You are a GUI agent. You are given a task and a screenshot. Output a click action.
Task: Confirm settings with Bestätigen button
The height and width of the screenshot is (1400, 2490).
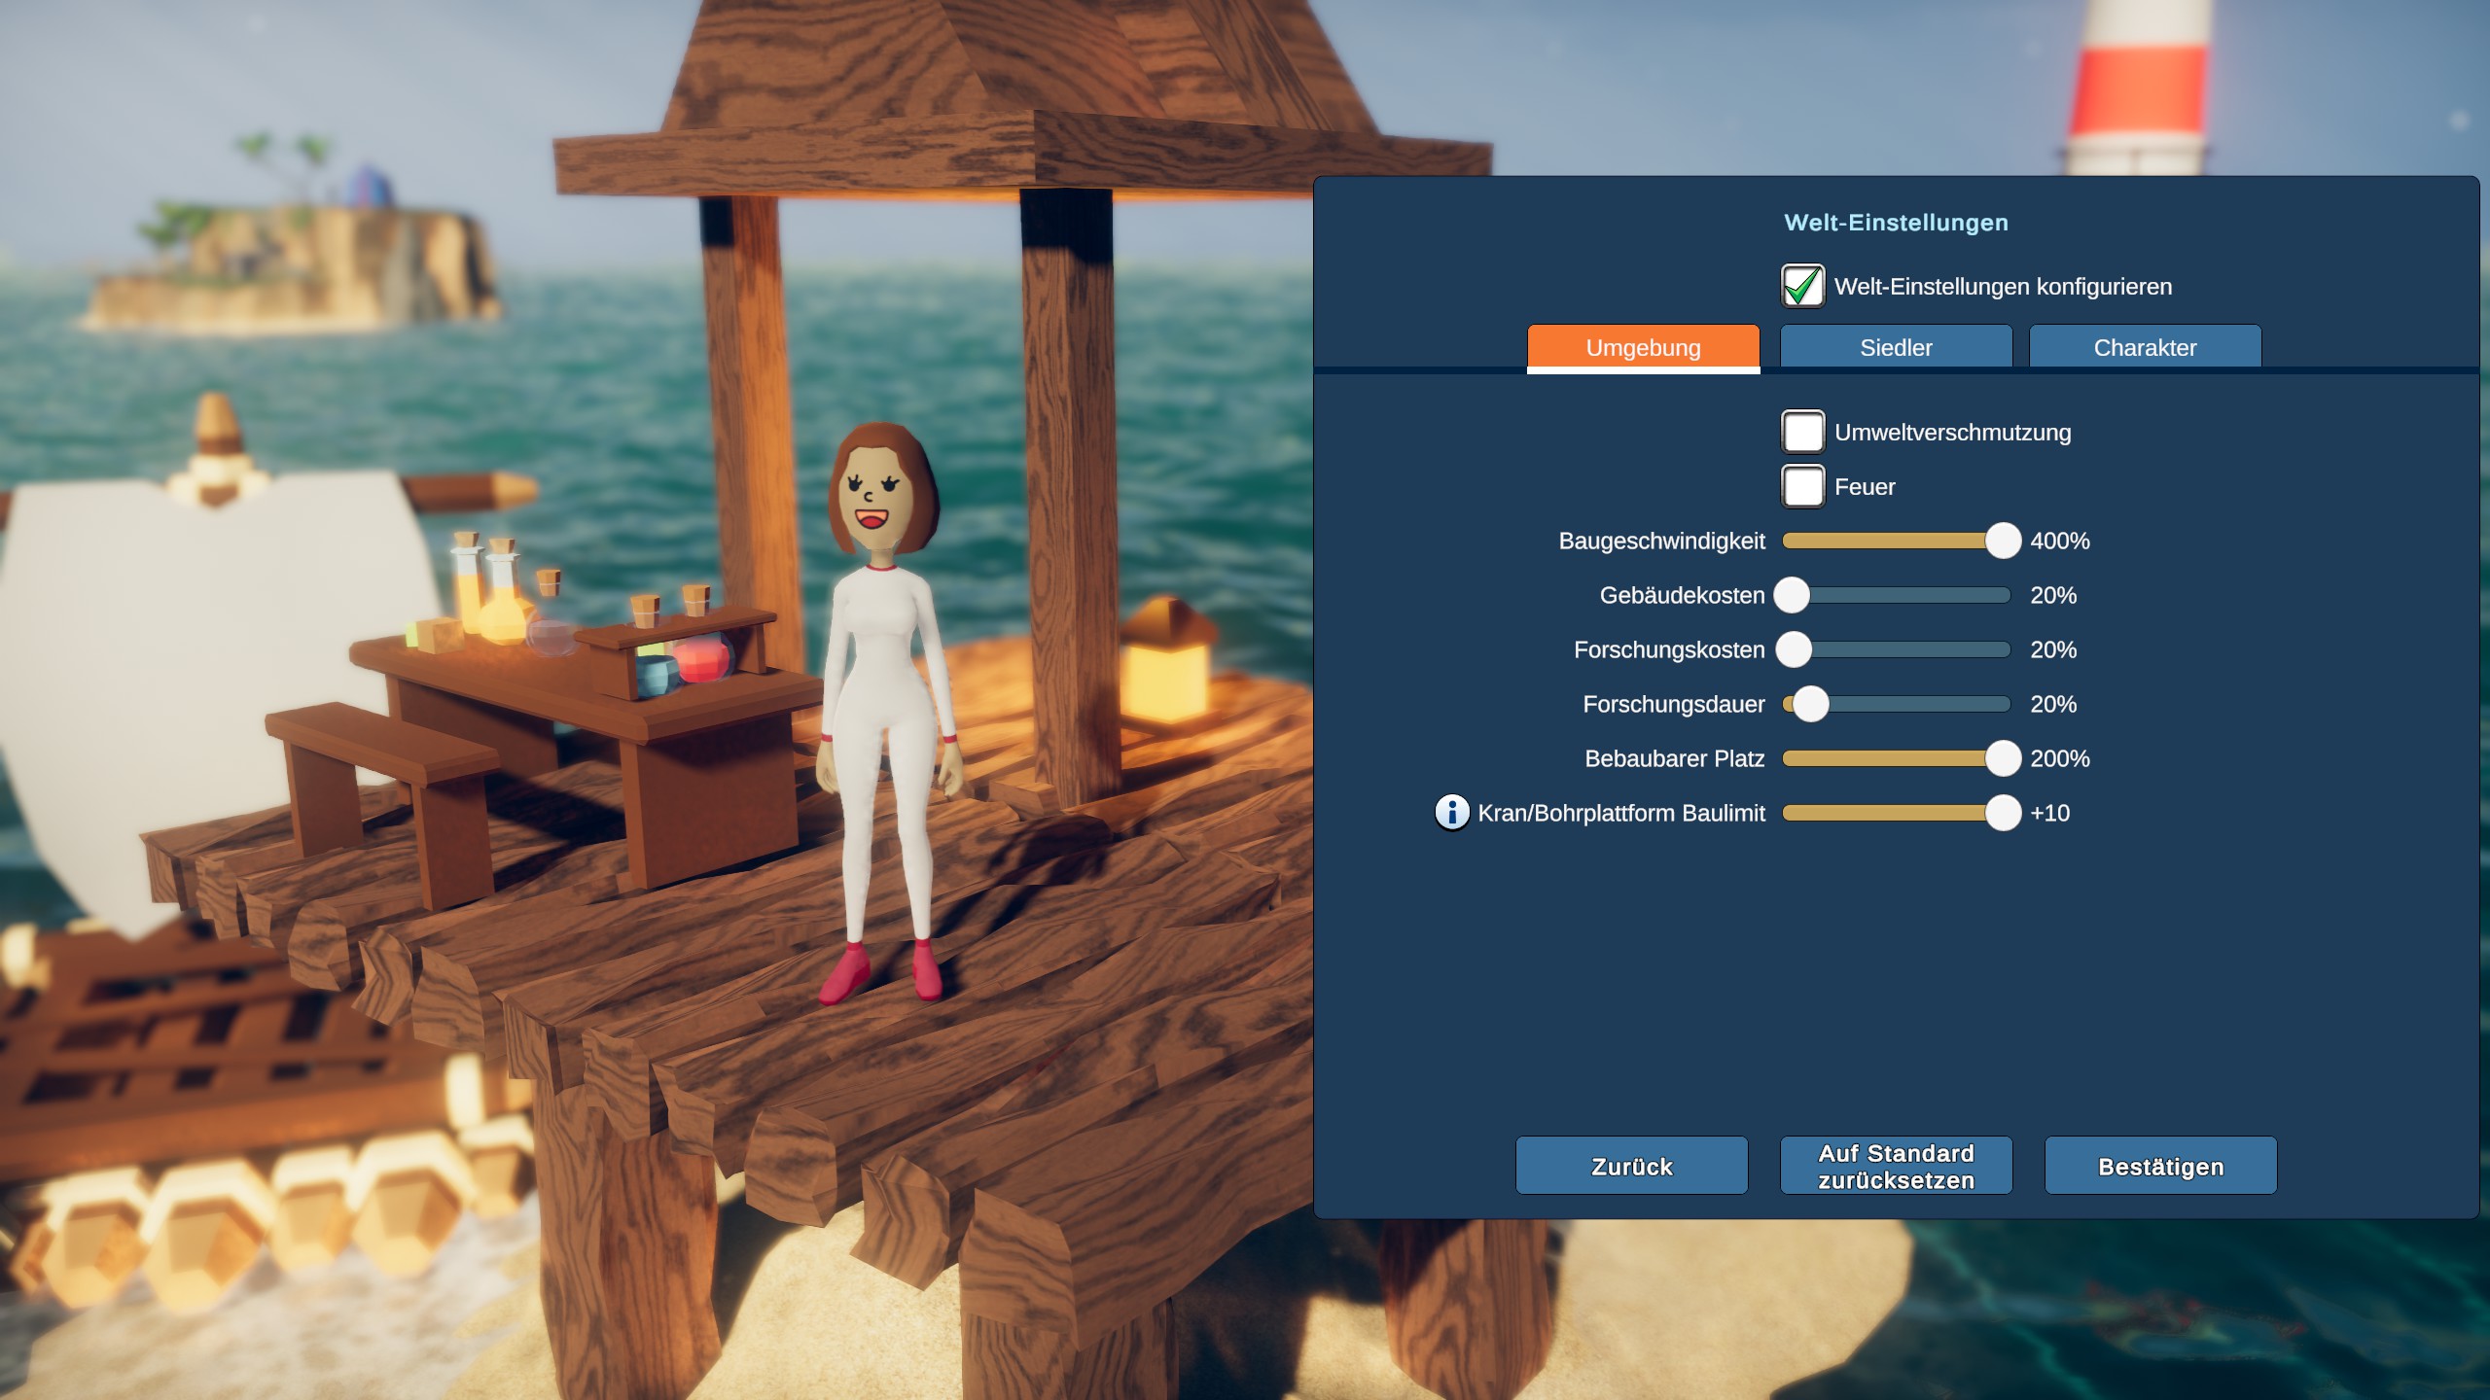(x=2159, y=1166)
